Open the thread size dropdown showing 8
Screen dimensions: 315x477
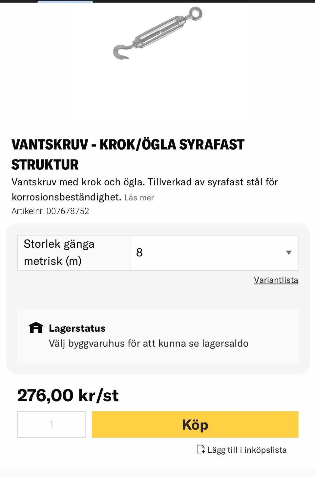click(x=214, y=253)
